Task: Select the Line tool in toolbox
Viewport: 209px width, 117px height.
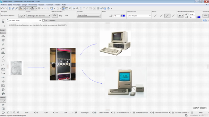Action: click(3, 57)
